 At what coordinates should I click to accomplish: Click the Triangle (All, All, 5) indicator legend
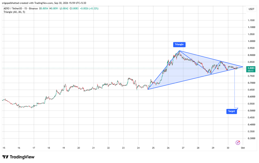coord(14,12)
